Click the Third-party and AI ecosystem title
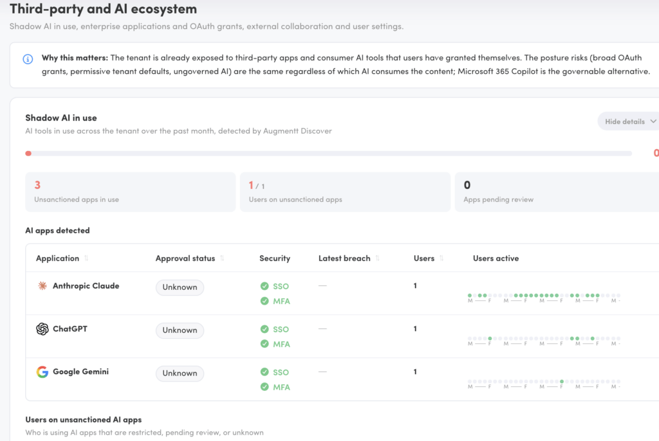Screen dimensions: 659x441 pos(103,9)
